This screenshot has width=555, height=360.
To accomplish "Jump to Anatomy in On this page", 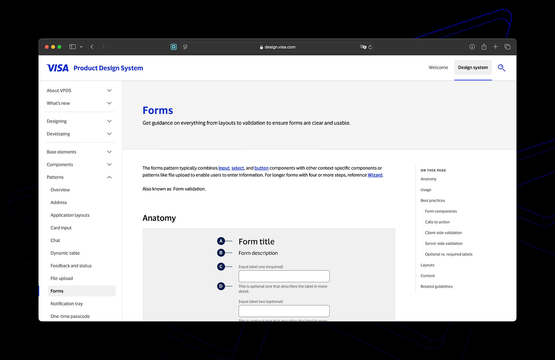I will pos(428,179).
